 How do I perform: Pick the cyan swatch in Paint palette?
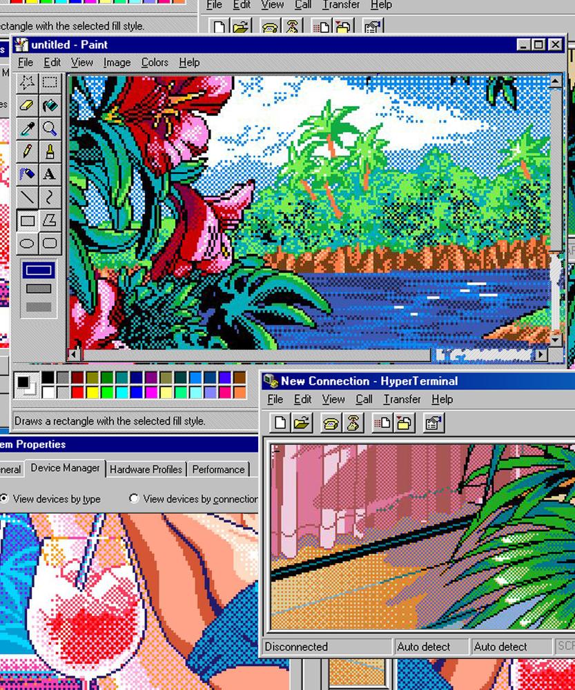[122, 392]
